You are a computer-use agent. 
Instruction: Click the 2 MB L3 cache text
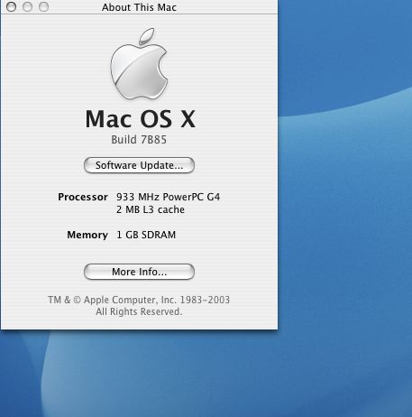tap(151, 209)
